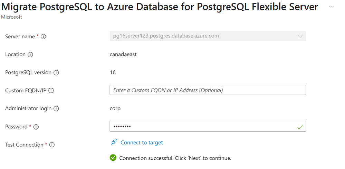Click the Location info icon
This screenshot has height=169, width=345.
coord(30,54)
